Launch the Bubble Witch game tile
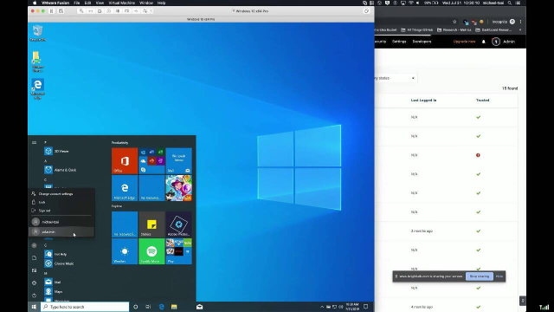554x312 pixels. pyautogui.click(x=179, y=188)
